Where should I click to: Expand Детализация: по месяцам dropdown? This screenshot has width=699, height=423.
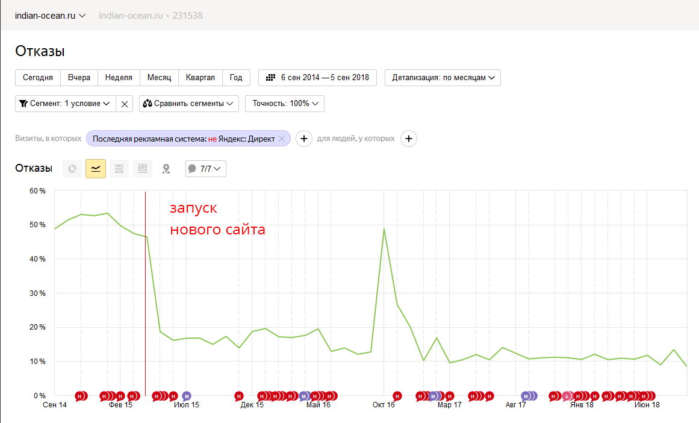[443, 78]
